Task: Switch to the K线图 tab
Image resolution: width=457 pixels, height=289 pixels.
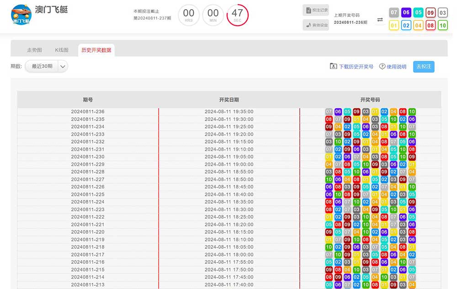Action: pos(62,50)
